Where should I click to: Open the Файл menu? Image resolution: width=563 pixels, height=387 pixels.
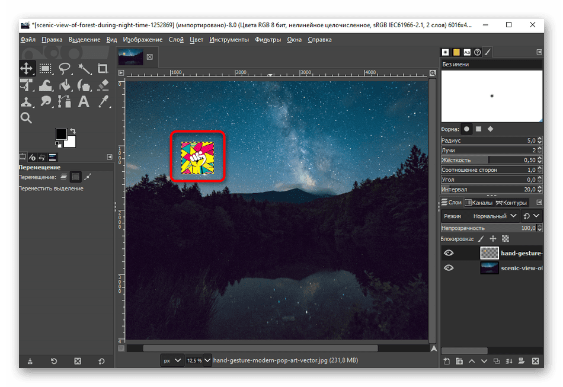[28, 40]
